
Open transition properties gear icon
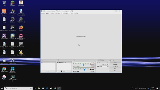(x=107, y=64)
